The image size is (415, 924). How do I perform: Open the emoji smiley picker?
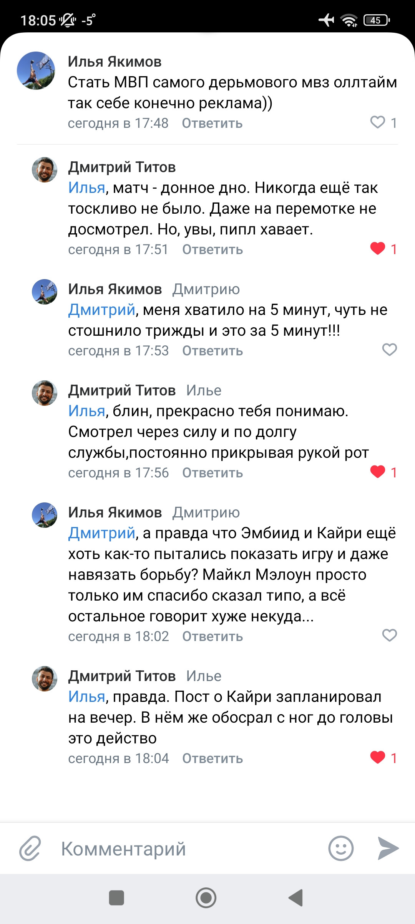[x=340, y=848]
